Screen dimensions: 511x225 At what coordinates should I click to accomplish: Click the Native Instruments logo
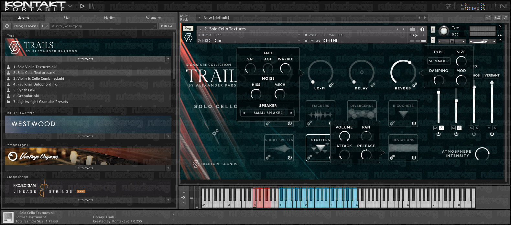pyautogui.click(x=503, y=6)
